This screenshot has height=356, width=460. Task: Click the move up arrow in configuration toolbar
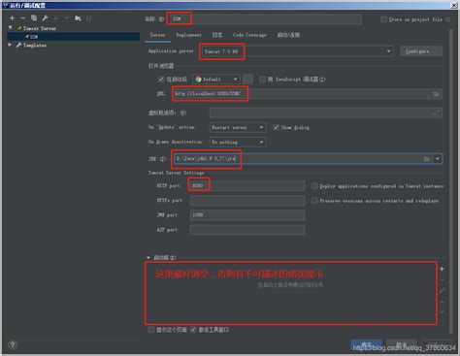[55, 18]
